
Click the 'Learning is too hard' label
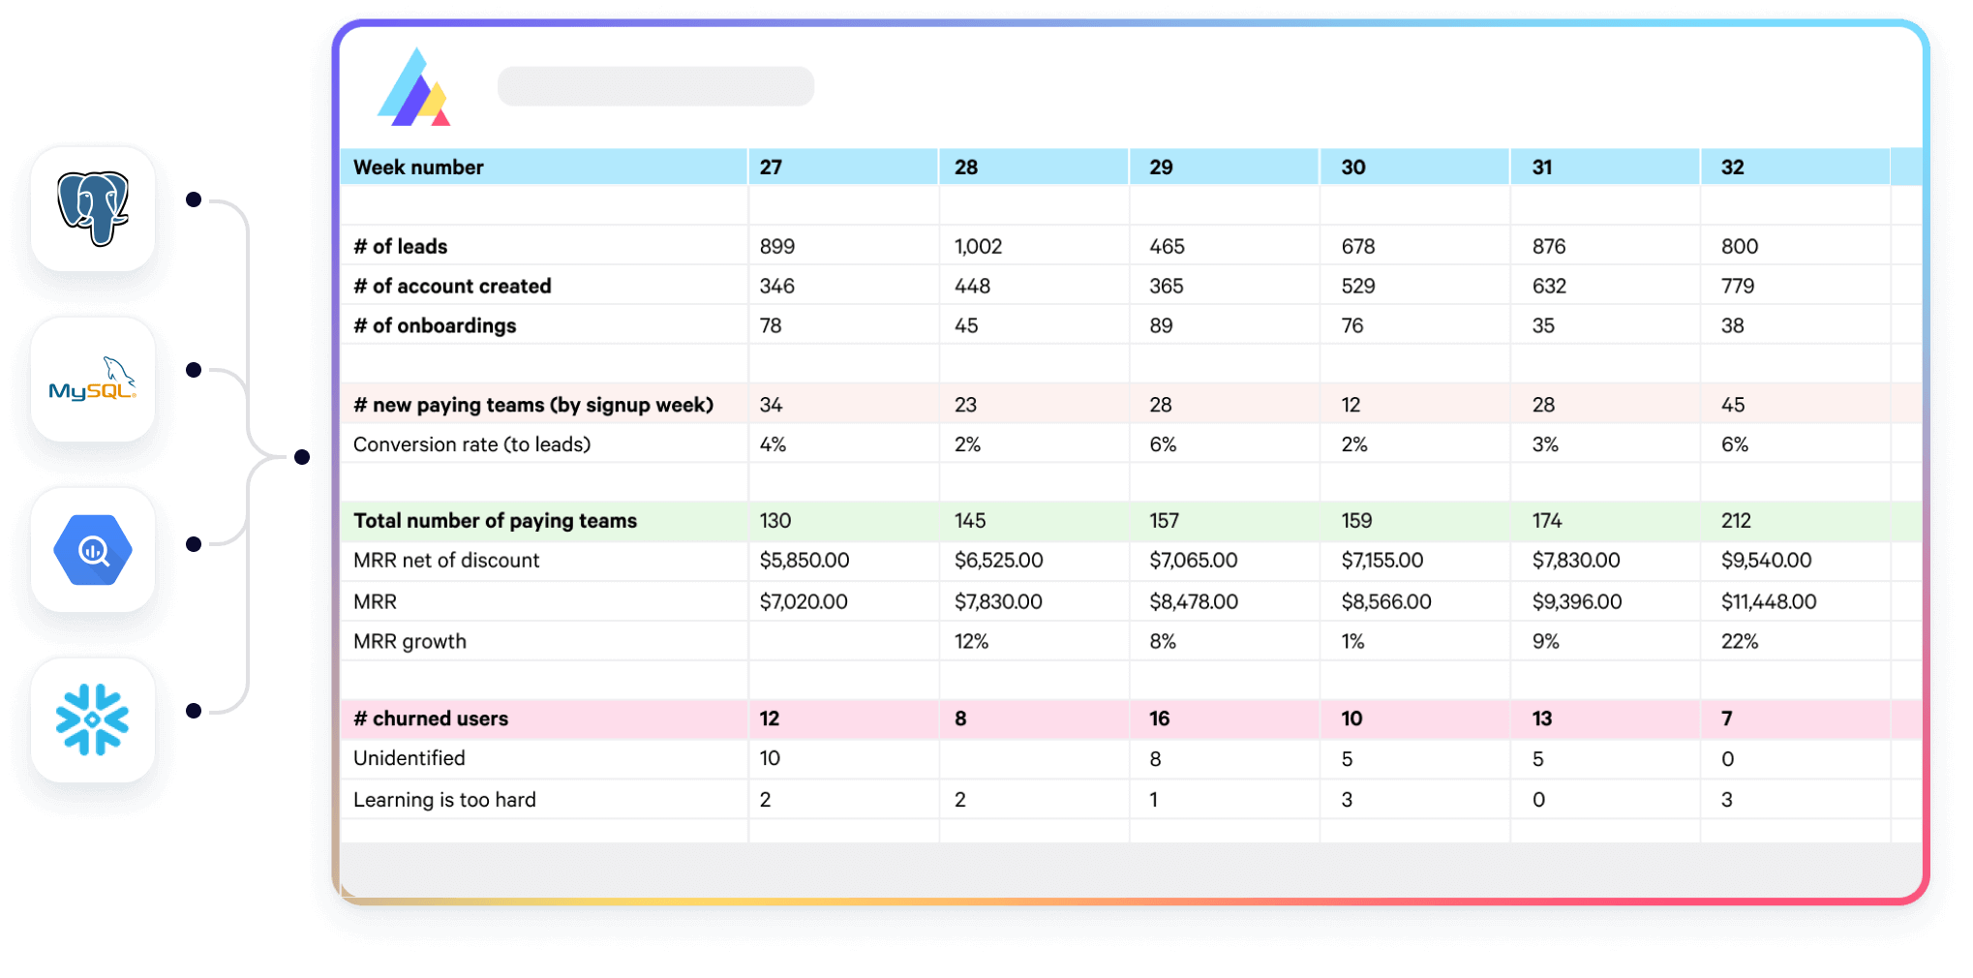click(444, 800)
